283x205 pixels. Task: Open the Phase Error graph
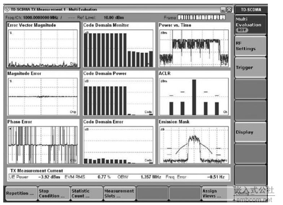(x=43, y=142)
